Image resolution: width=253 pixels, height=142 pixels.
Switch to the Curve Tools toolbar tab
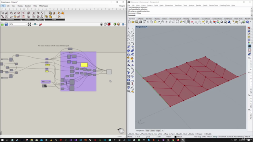pyautogui.click(x=206, y=19)
